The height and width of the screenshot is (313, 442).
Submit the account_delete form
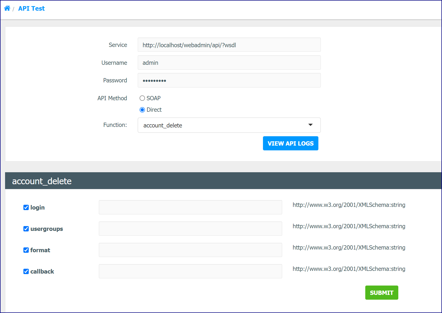[382, 293]
